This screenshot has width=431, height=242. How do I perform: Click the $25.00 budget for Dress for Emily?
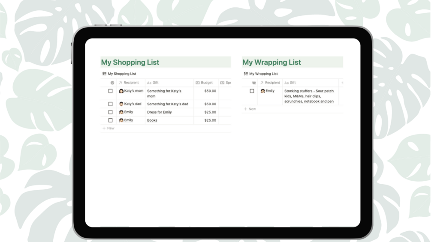pyautogui.click(x=210, y=112)
